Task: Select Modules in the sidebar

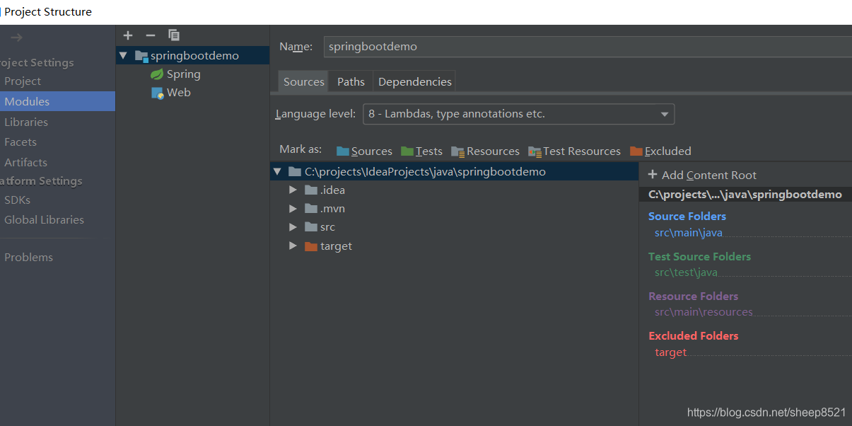Action: pyautogui.click(x=57, y=101)
